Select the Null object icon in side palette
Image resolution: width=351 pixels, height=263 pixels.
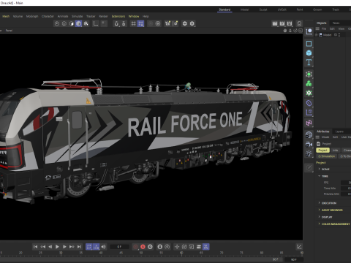click(309, 31)
